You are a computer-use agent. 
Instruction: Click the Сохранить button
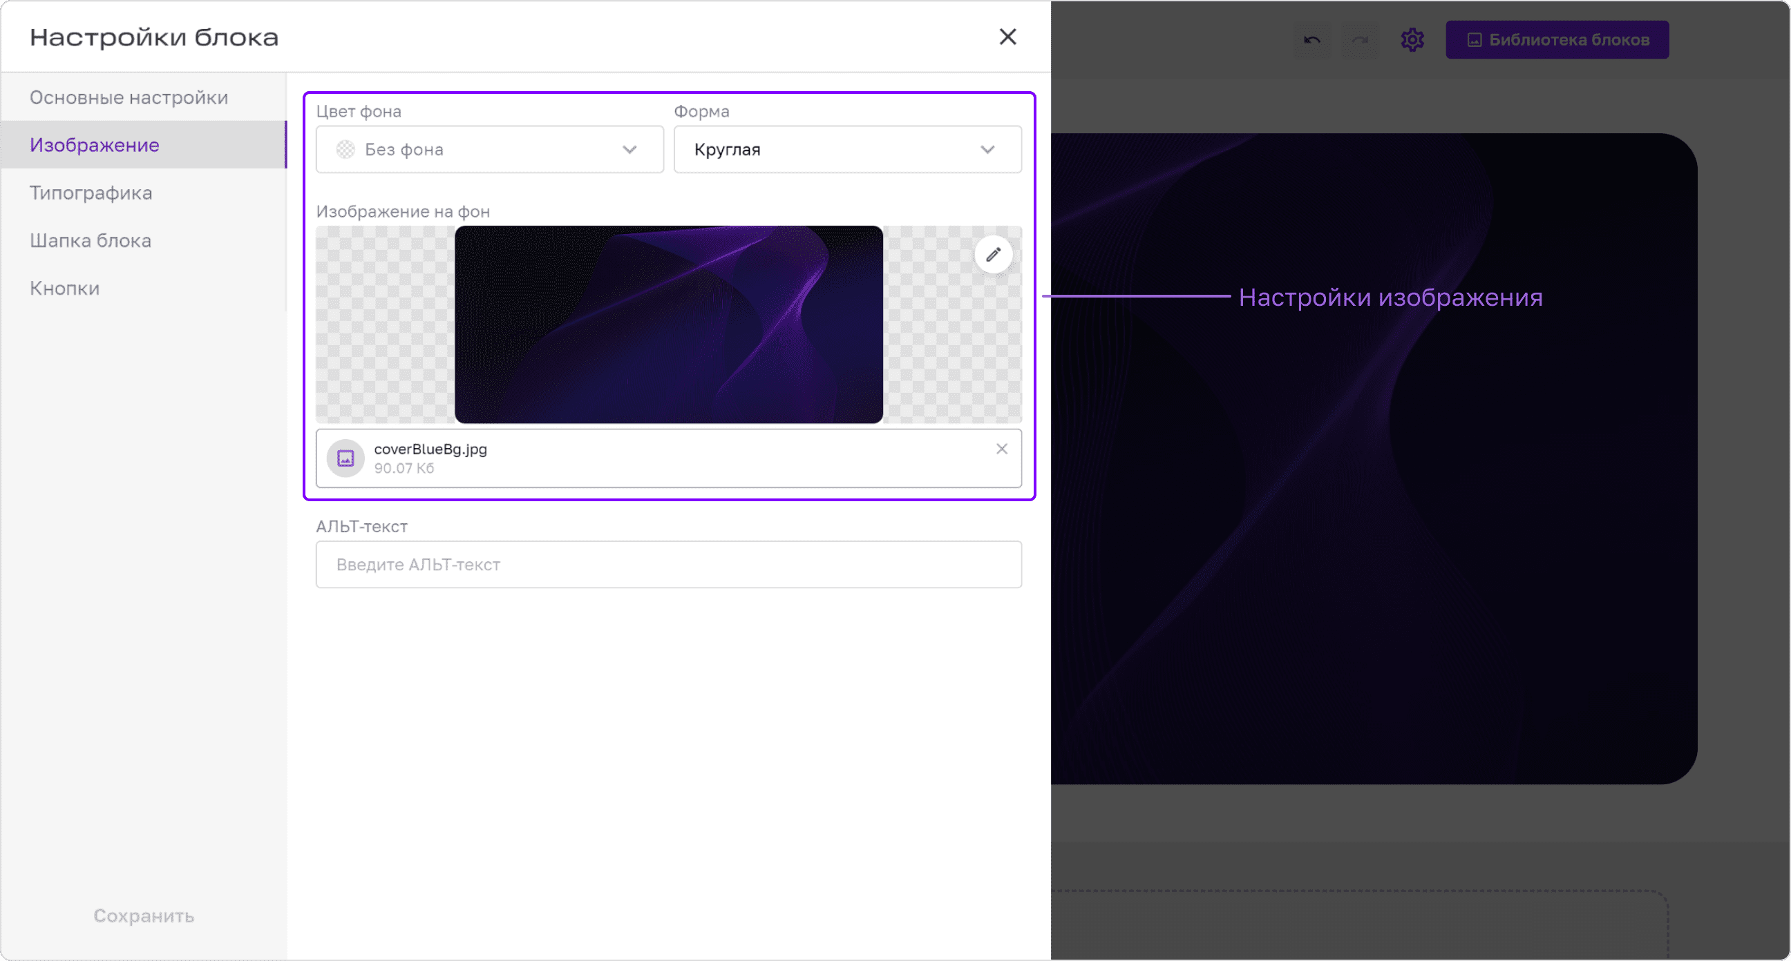tap(143, 915)
